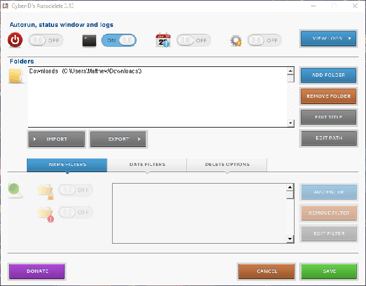Minimize the Autodelete window

313,6
